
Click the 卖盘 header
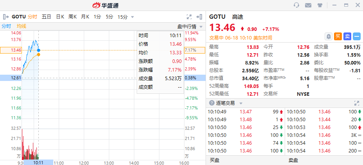tap(293, 160)
